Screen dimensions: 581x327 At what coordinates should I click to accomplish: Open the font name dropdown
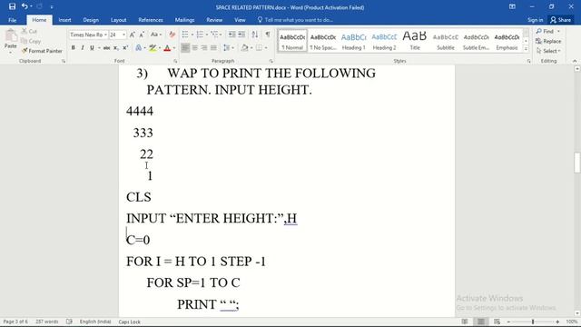[105, 35]
